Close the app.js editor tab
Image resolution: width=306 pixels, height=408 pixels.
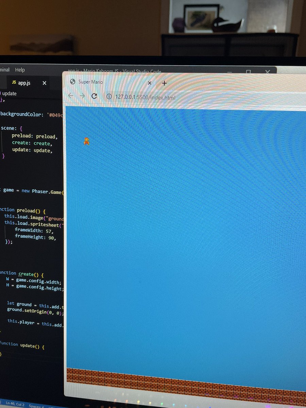[x=44, y=83]
